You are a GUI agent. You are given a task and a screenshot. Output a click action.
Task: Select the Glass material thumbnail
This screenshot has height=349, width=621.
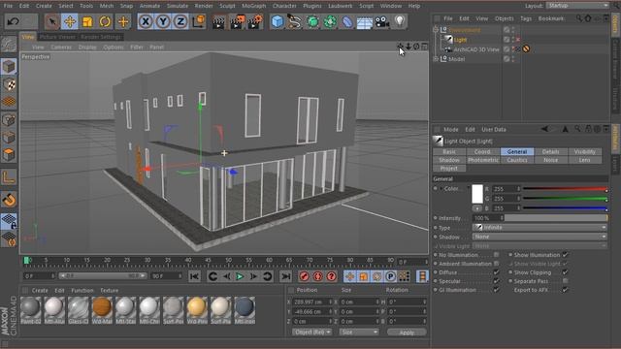[78, 307]
